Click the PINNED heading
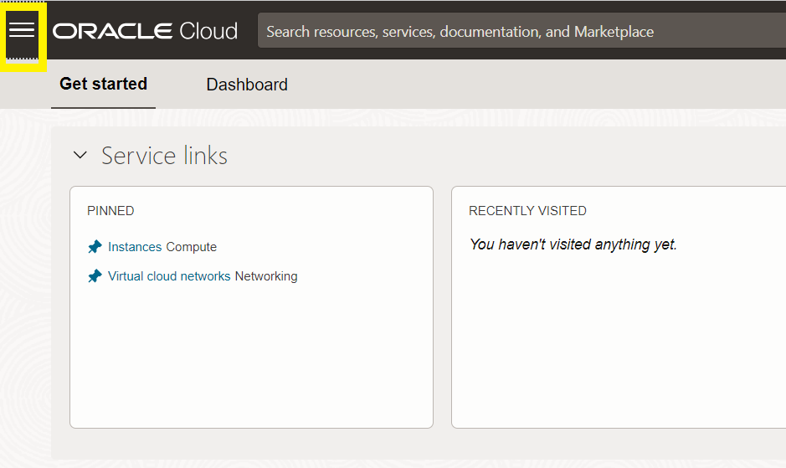 110,211
